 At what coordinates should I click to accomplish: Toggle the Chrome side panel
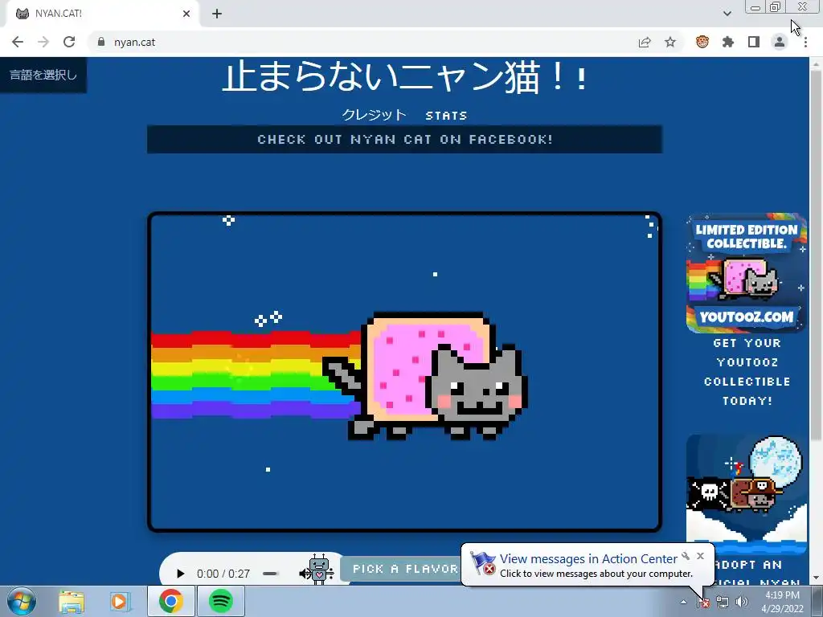point(754,42)
